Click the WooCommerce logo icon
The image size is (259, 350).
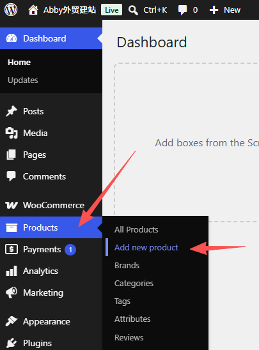pos(11,205)
